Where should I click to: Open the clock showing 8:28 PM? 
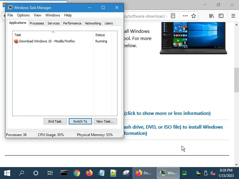pyautogui.click(x=226, y=173)
